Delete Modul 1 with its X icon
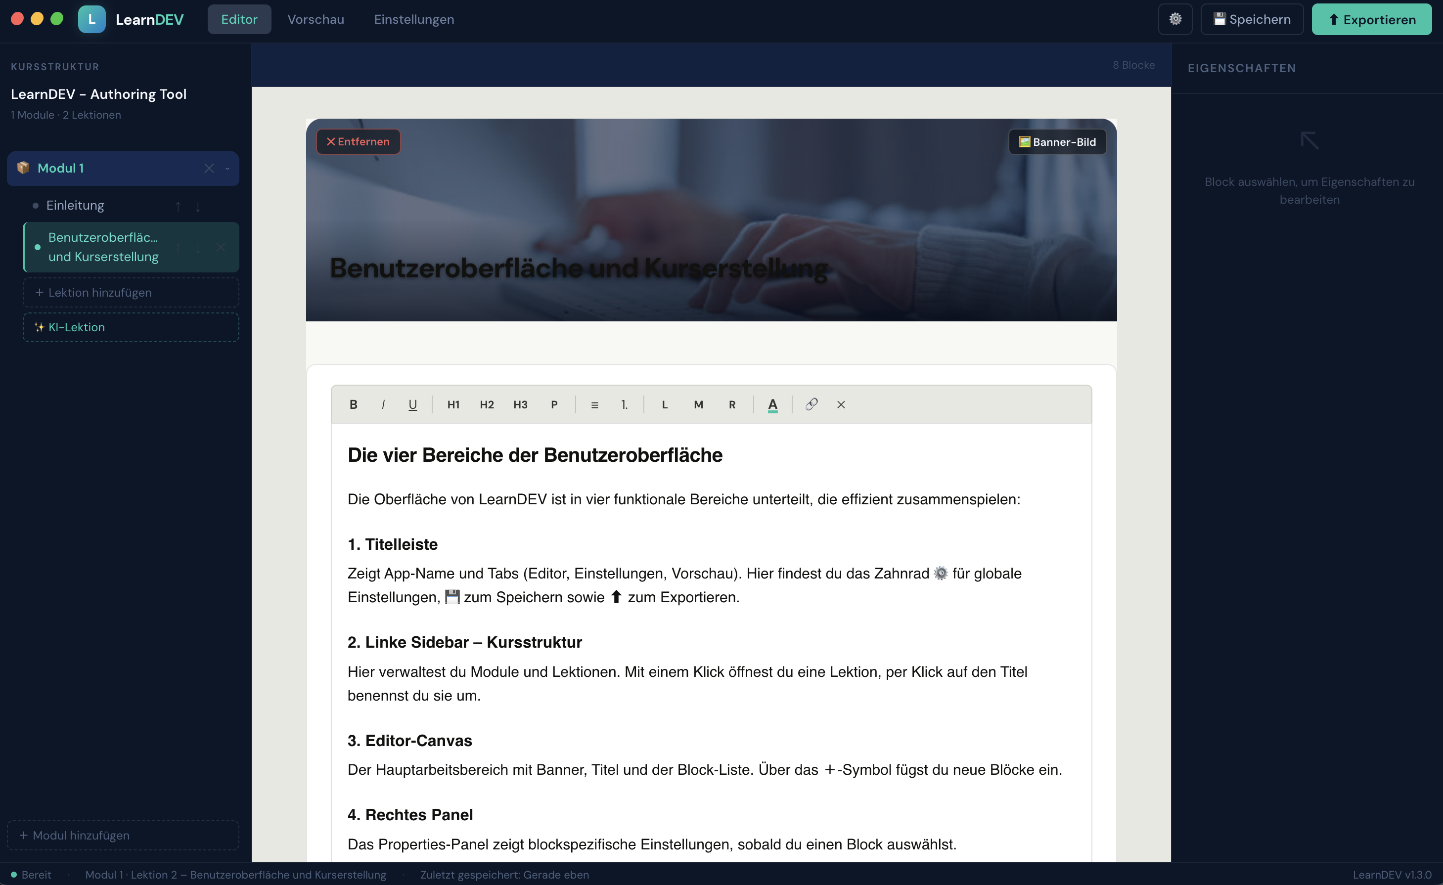 pos(209,169)
